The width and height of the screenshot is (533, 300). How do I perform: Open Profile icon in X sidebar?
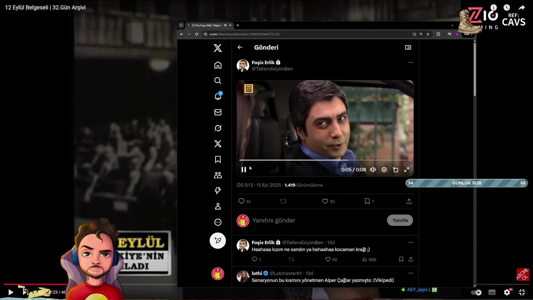(x=218, y=206)
